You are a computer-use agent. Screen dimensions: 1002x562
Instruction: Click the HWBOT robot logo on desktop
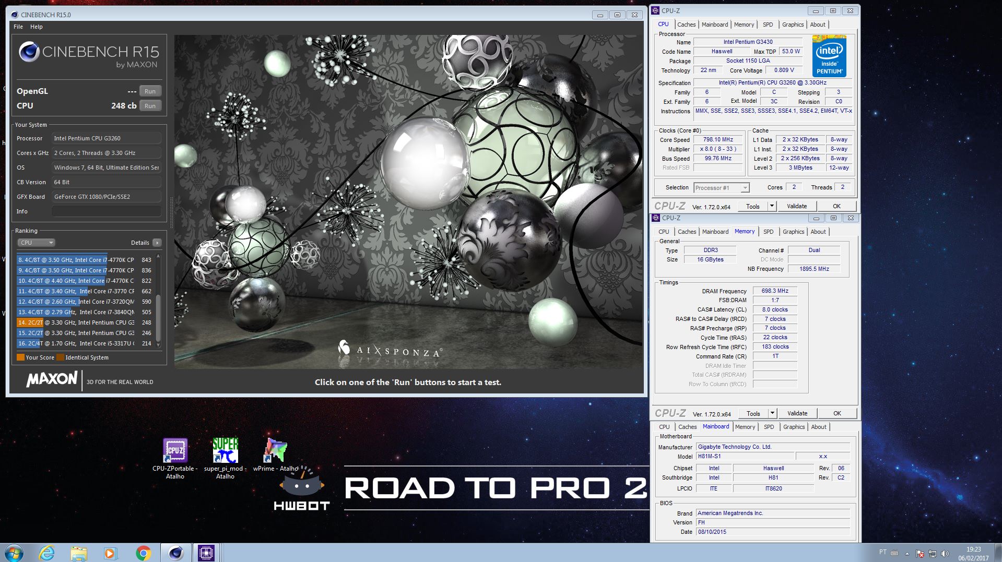(301, 488)
